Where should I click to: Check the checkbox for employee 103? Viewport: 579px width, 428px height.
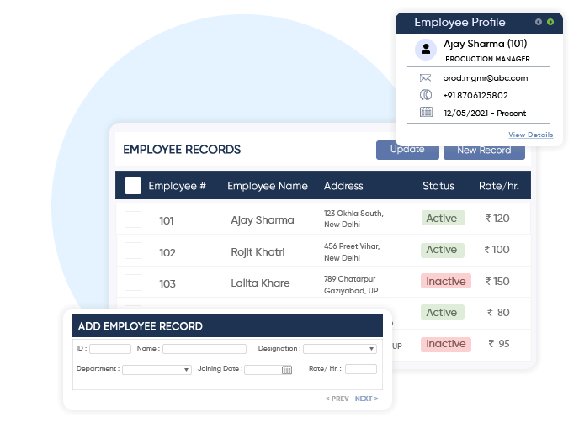(133, 283)
